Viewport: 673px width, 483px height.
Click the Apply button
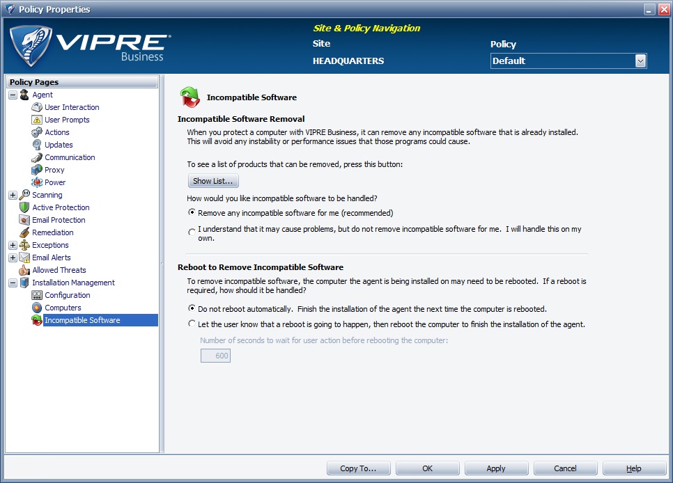pos(496,468)
